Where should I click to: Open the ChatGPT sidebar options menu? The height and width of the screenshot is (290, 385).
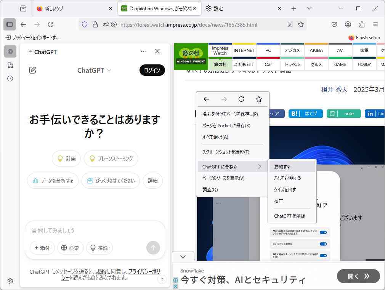pyautogui.click(x=144, y=51)
